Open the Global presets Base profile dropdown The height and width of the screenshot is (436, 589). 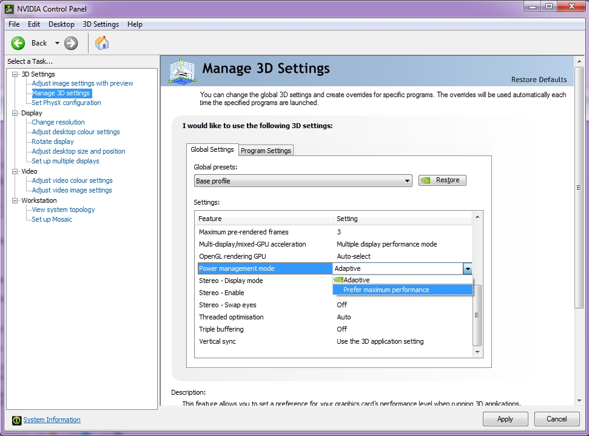[x=303, y=181]
